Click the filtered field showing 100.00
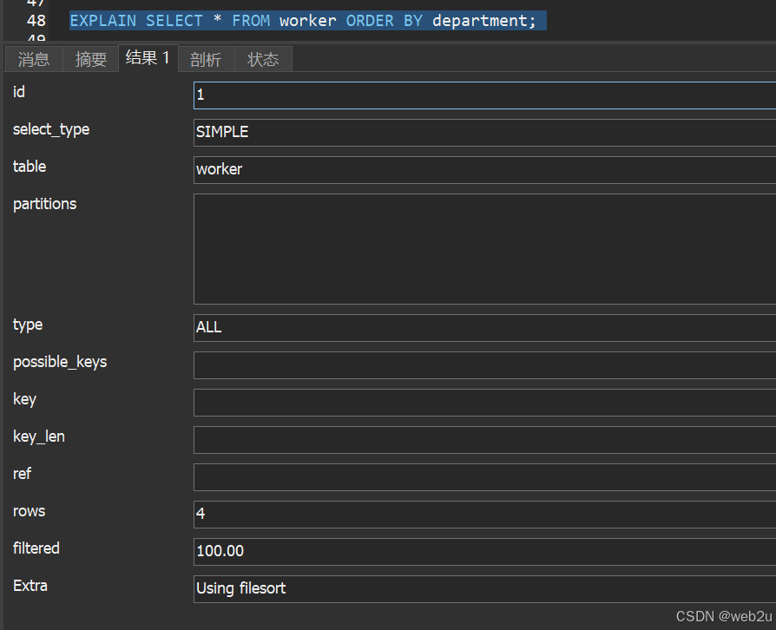Viewport: 776px width, 630px height. pos(484,552)
